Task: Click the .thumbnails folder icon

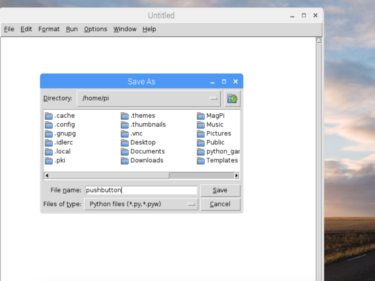Action: pos(125,125)
